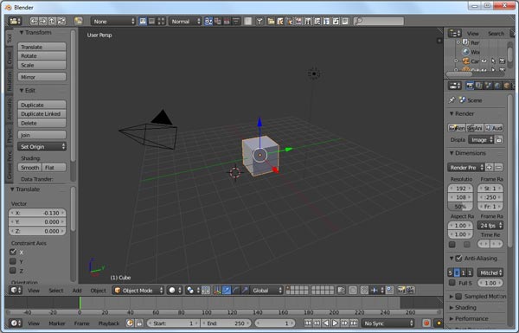Open the Global orientation dropdown

click(266, 291)
